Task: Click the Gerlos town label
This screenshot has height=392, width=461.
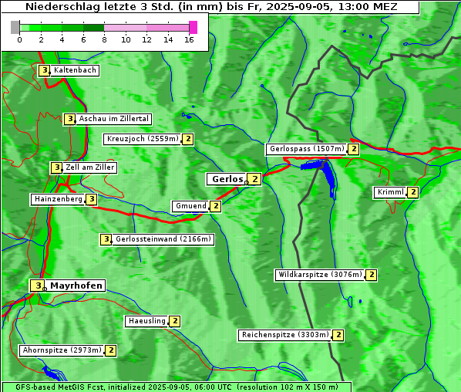Action: (227, 179)
